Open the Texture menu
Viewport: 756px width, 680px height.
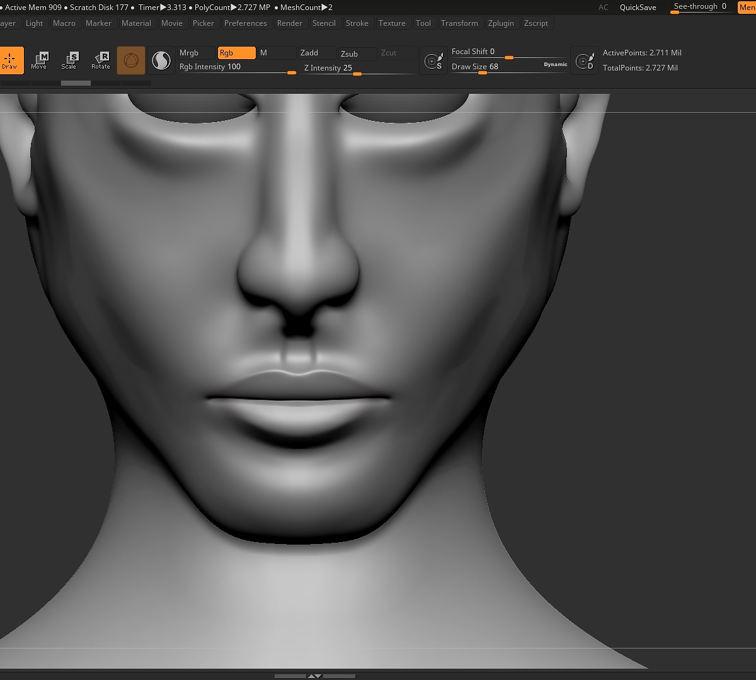pyautogui.click(x=392, y=23)
